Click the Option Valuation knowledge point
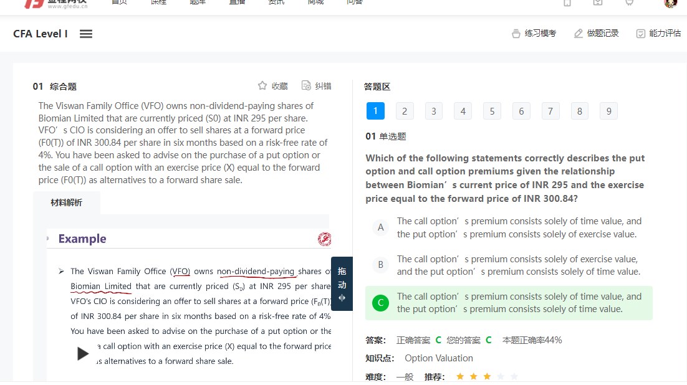This screenshot has width=687, height=385. click(439, 358)
